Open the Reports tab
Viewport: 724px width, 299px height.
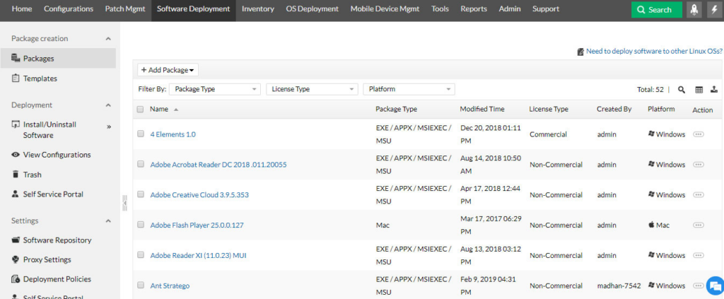click(474, 8)
